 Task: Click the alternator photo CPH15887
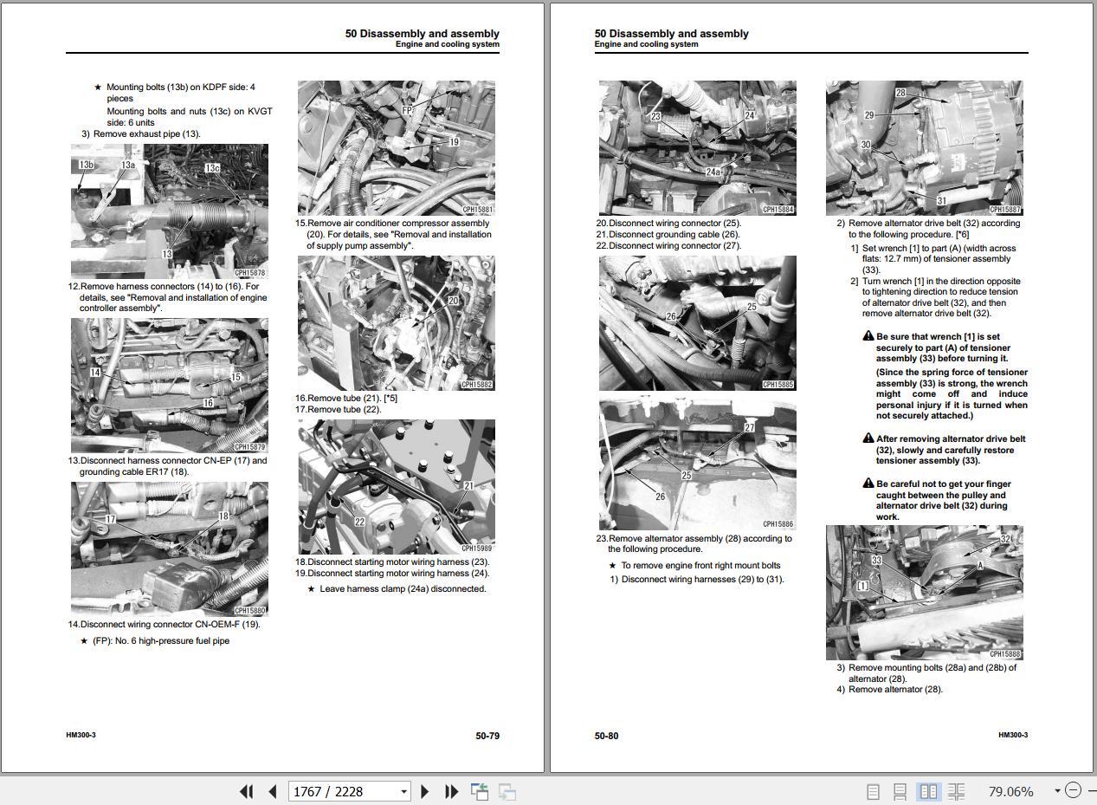pos(925,148)
